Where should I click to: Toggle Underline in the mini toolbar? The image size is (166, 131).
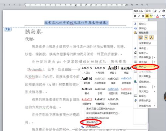point(143,16)
